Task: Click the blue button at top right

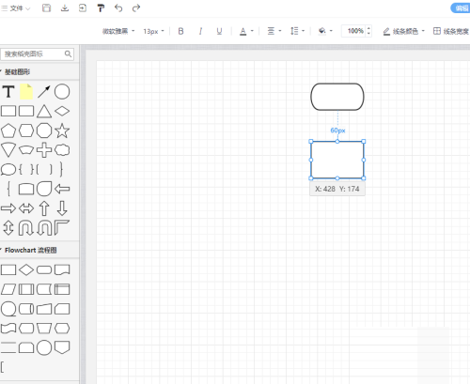Action: pos(461,8)
